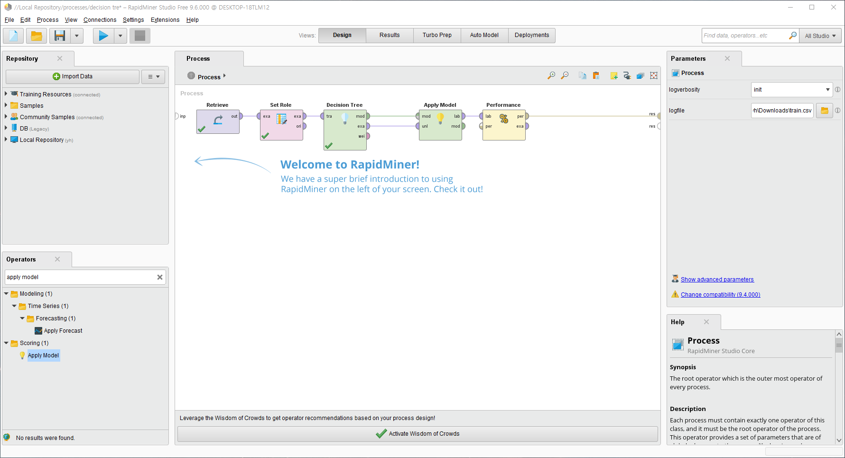
Task: Select the Decision Tree operator bulb icon
Action: tap(345, 118)
